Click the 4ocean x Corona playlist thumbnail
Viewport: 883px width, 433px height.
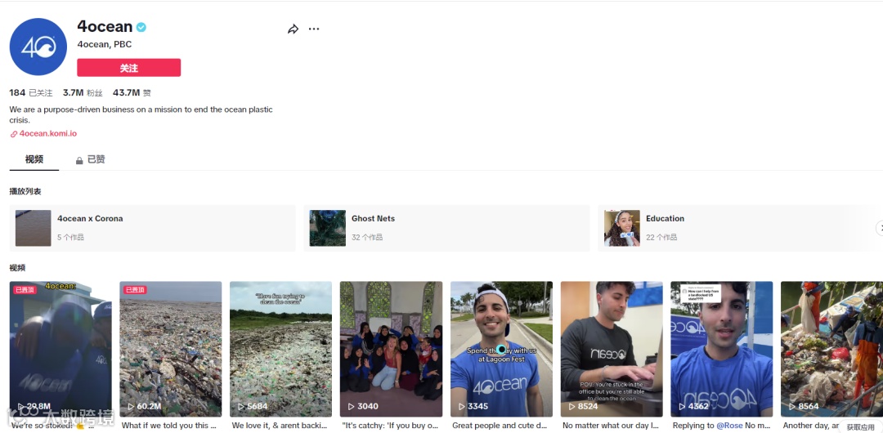34,228
